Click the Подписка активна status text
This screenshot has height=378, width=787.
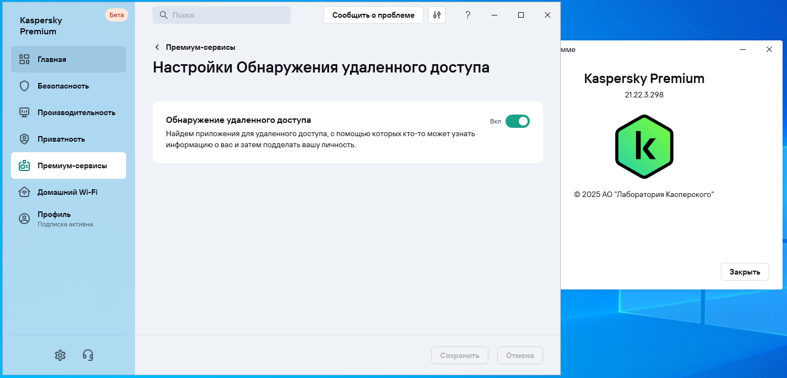pos(65,224)
